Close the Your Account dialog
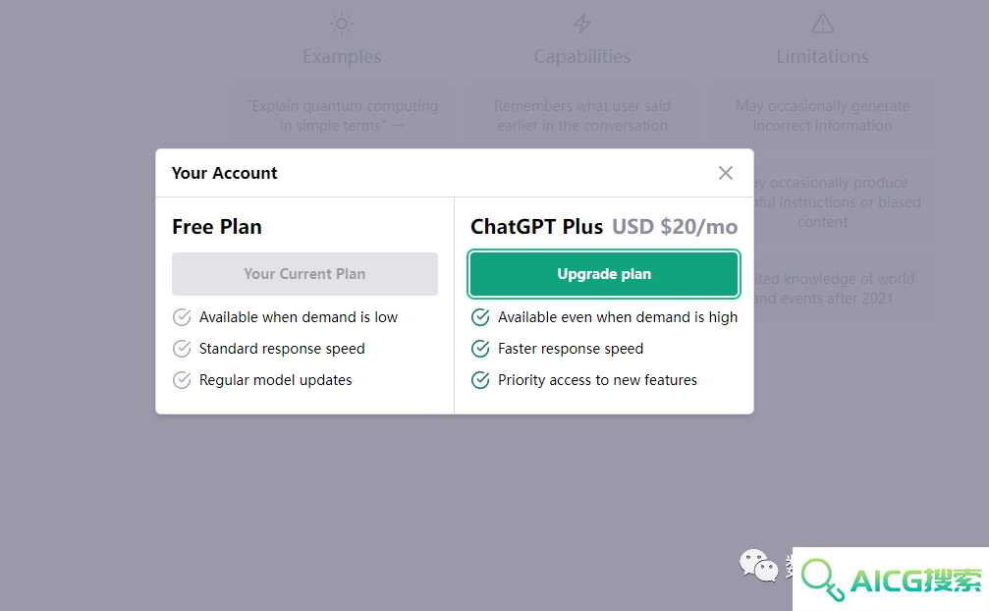The height and width of the screenshot is (611, 989). [x=726, y=173]
